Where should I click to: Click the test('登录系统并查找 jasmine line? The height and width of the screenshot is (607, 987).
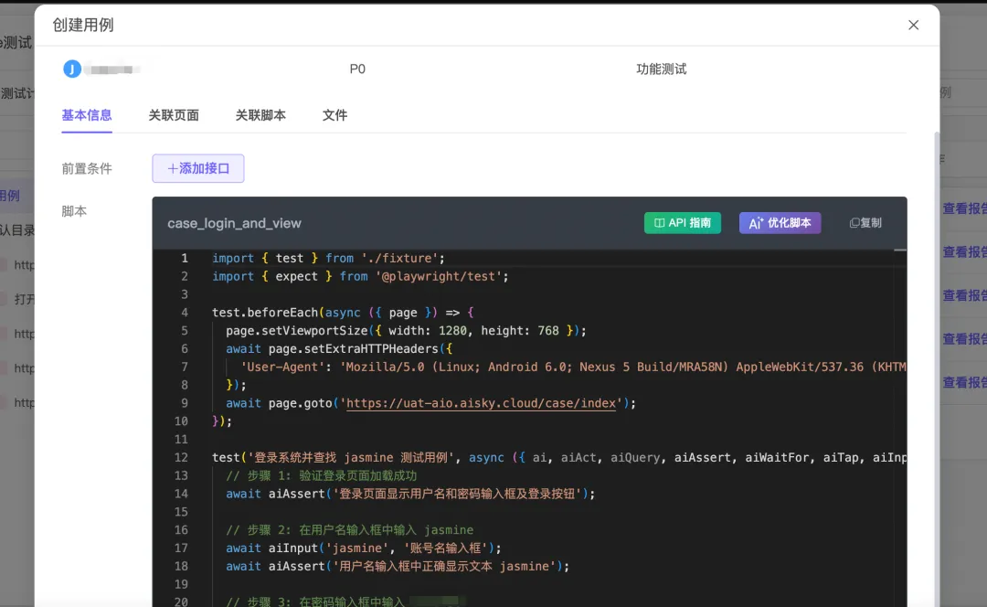click(559, 458)
